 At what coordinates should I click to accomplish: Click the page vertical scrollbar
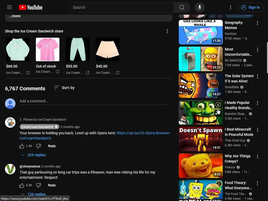267,57
